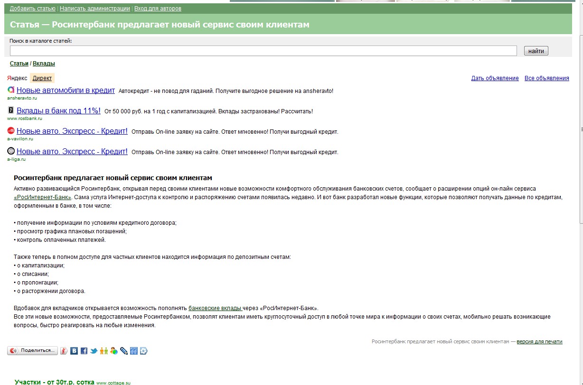Share via Ya.ru icon
The height and width of the screenshot is (385, 583).
point(64,351)
